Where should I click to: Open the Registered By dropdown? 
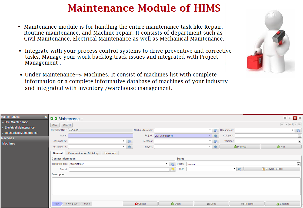tap(167, 164)
